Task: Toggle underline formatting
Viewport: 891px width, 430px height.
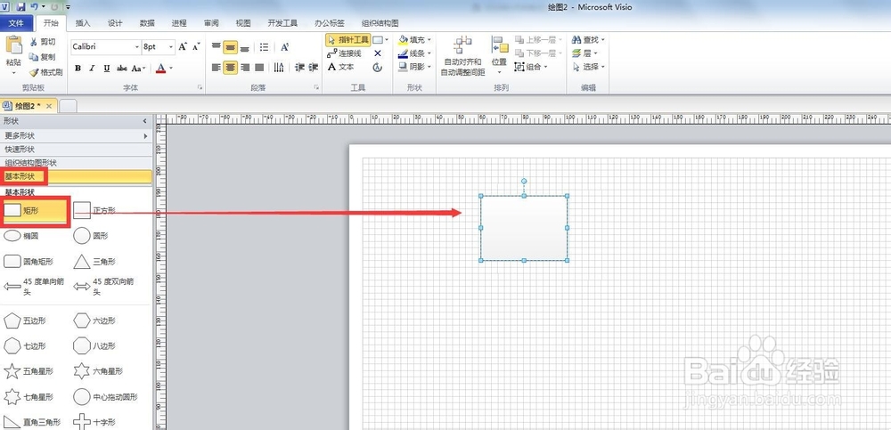Action: click(x=106, y=69)
